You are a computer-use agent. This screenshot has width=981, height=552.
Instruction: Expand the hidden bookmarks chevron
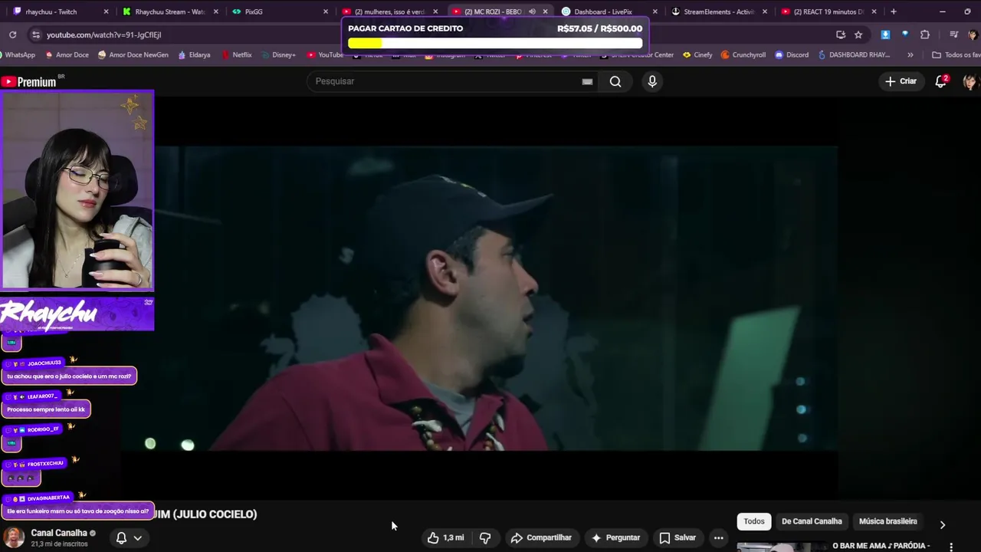point(910,55)
